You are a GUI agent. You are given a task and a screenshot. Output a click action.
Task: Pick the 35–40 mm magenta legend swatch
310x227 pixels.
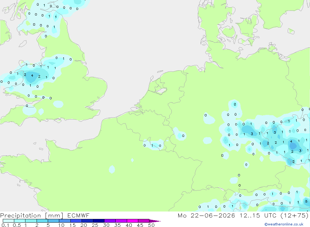pos(121,221)
